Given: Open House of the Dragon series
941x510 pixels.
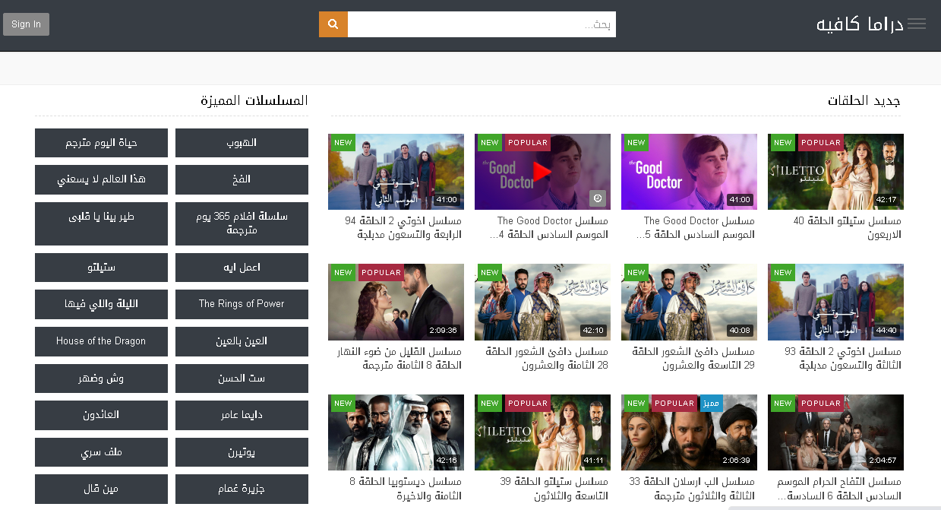Looking at the screenshot, I should click(x=101, y=341).
